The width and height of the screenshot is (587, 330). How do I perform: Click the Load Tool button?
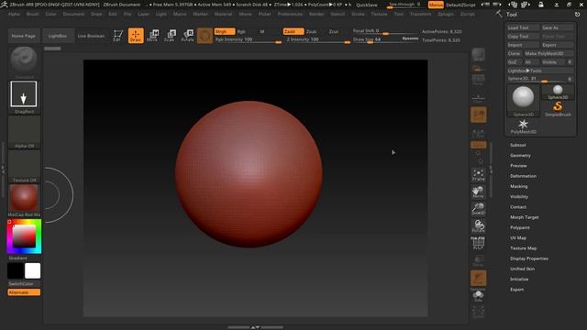point(523,27)
